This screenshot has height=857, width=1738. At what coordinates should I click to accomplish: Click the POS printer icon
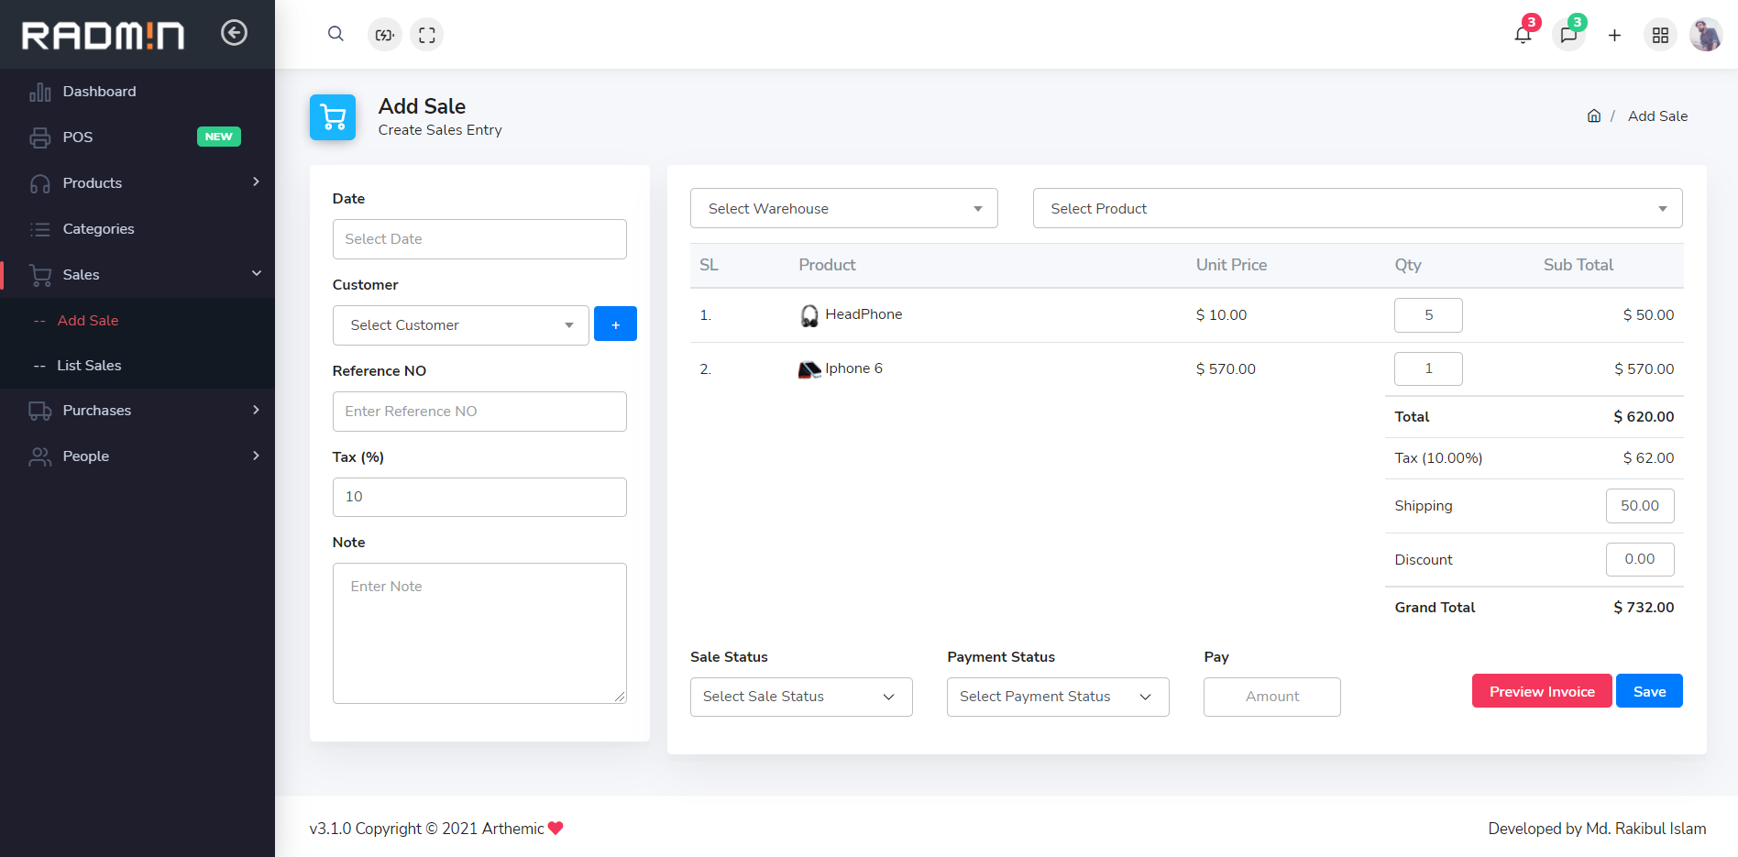[x=40, y=137]
